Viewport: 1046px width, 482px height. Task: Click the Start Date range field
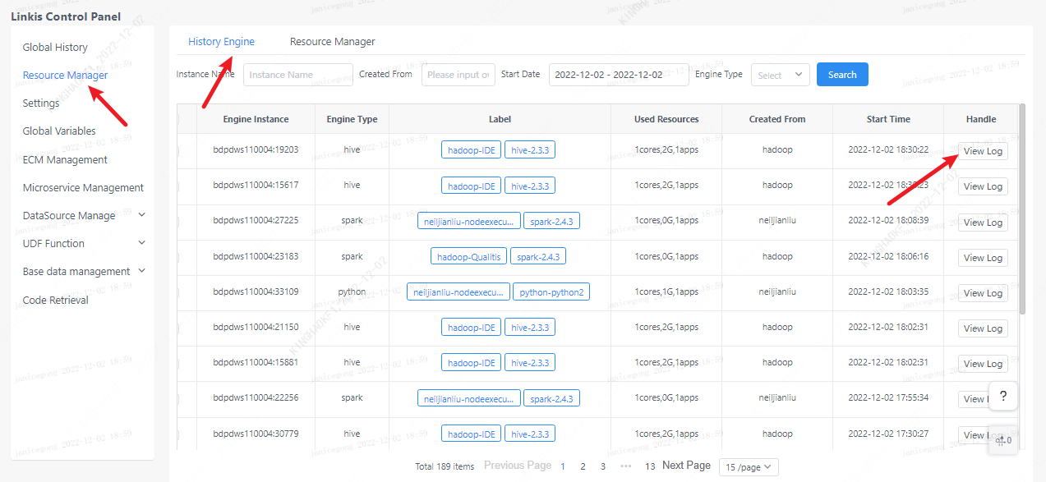pos(618,75)
